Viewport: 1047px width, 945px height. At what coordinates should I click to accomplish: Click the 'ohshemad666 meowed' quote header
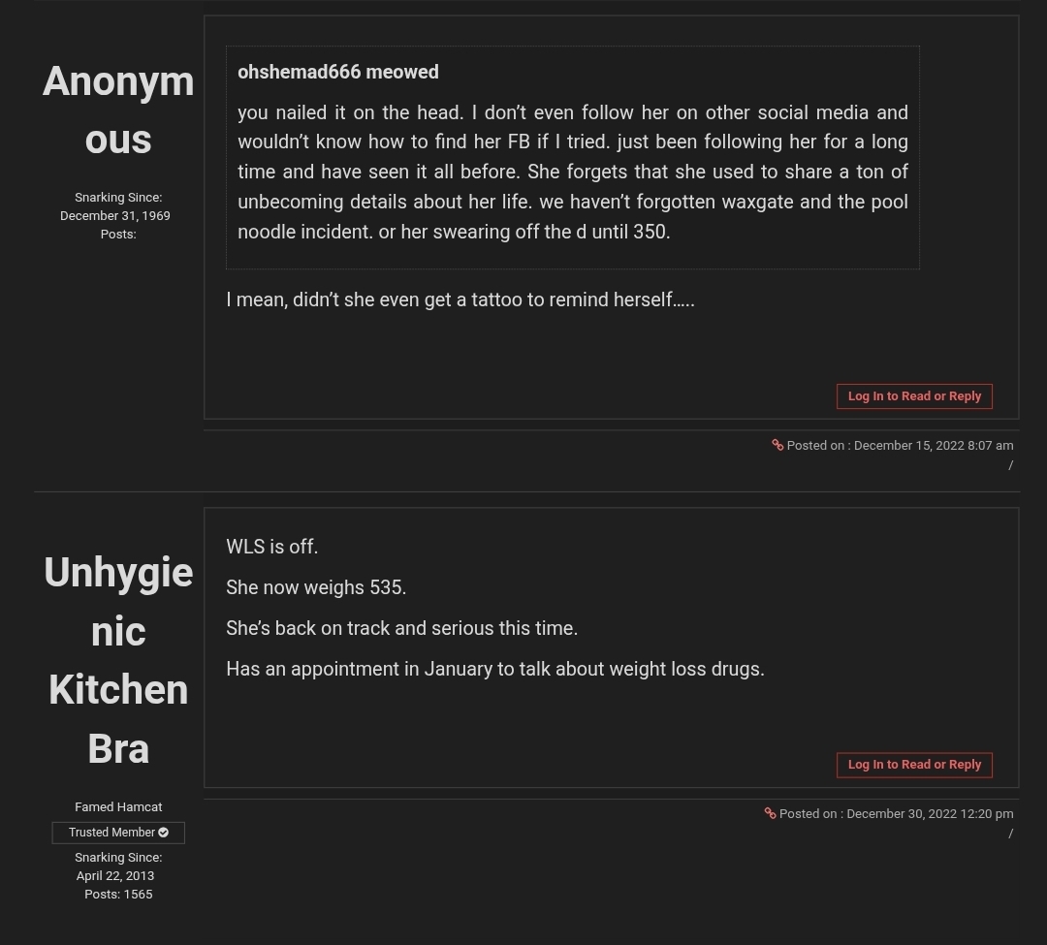[x=338, y=72]
